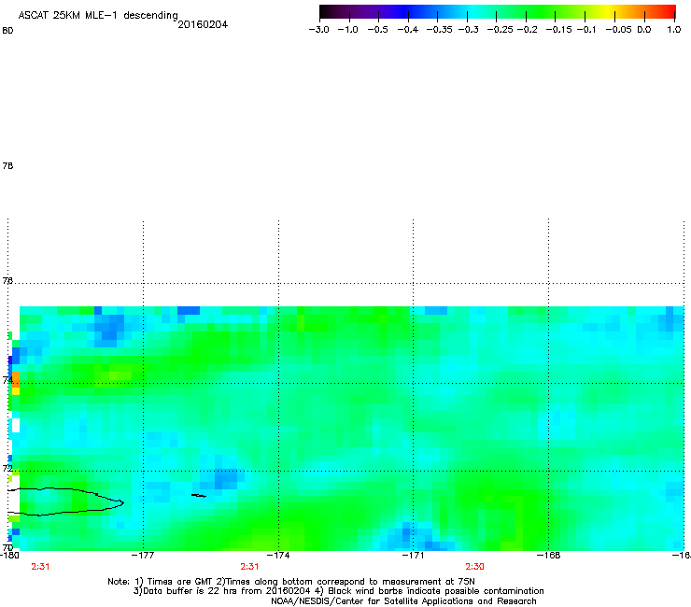
Task: Select the latitude label "72"
Action: pyautogui.click(x=7, y=468)
